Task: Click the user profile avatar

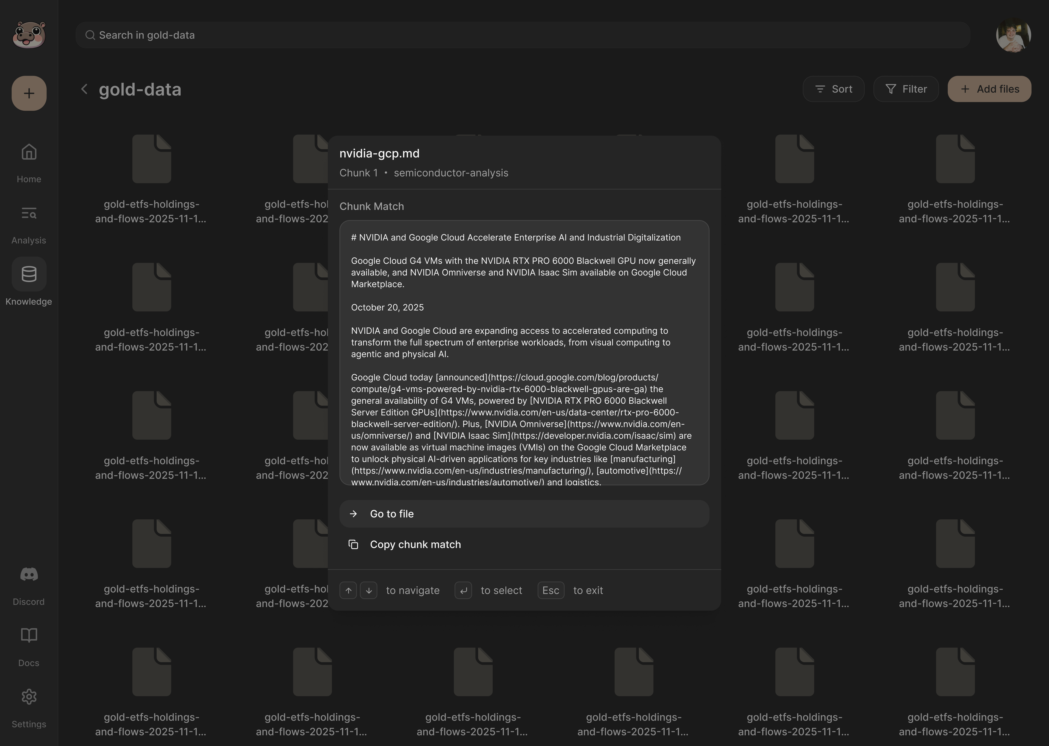Action: (1013, 35)
